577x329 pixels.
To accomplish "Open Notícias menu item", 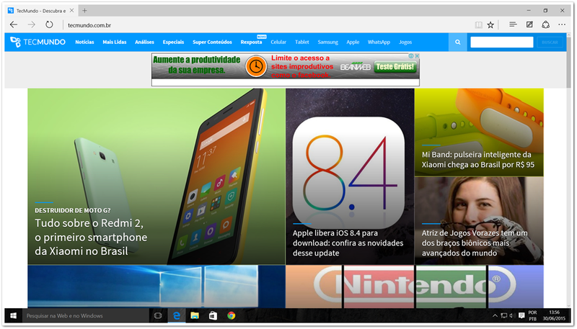I will point(84,42).
